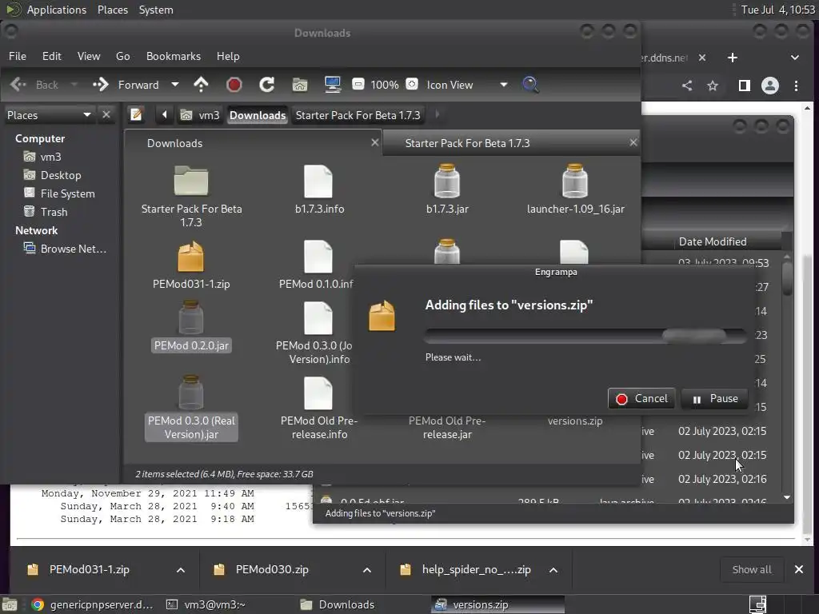
Task: Open Chrome profile avatar
Action: (769, 86)
